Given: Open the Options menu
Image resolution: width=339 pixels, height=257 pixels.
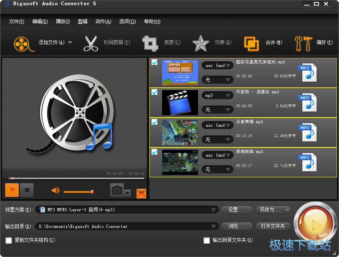Looking at the screenshot, I should pos(127,22).
